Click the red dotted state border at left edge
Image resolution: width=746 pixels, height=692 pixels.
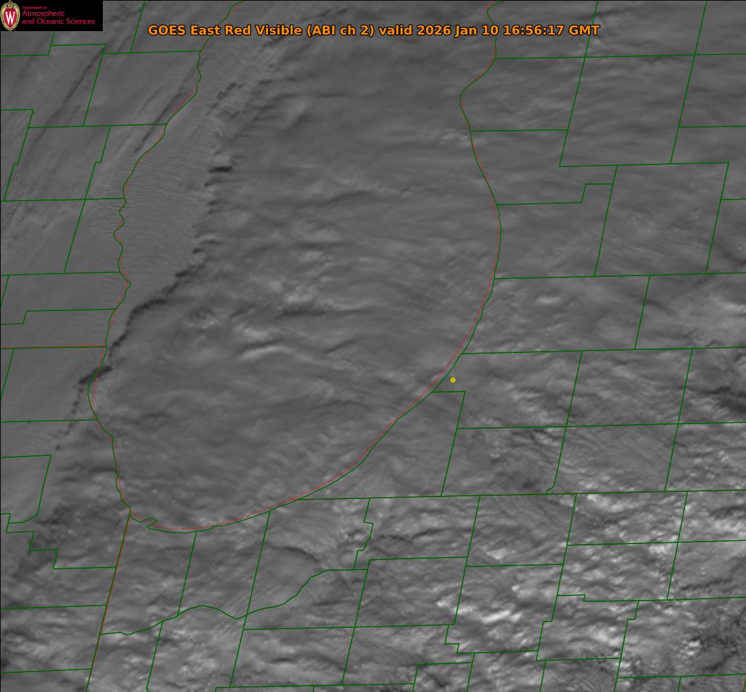tap(51, 347)
